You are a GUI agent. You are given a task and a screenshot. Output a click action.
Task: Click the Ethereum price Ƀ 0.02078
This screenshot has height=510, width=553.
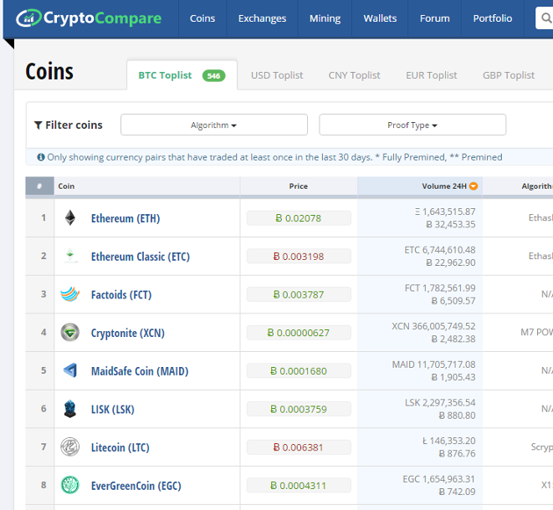[x=299, y=218]
